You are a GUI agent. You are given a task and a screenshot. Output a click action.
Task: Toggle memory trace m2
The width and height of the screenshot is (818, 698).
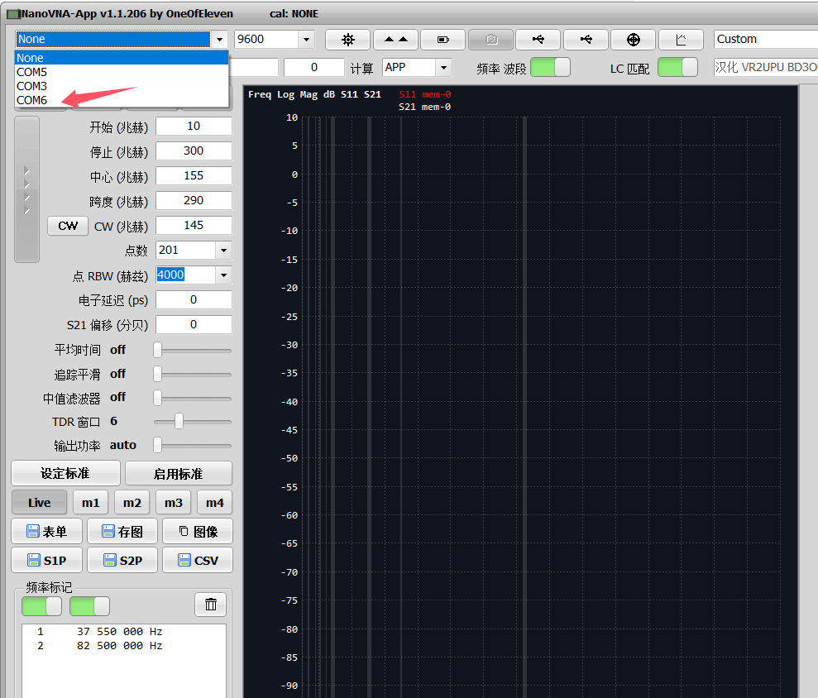[x=132, y=502]
